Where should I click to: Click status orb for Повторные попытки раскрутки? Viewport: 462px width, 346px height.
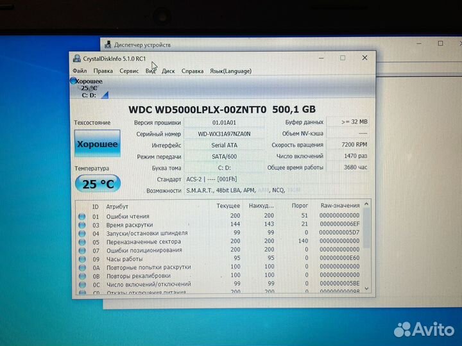(82, 268)
